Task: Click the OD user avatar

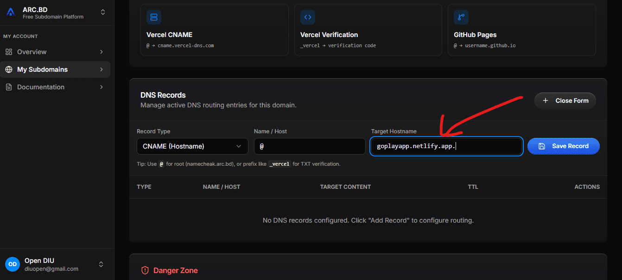Action: (13, 264)
